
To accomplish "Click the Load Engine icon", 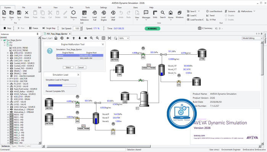I will point(103,13).
